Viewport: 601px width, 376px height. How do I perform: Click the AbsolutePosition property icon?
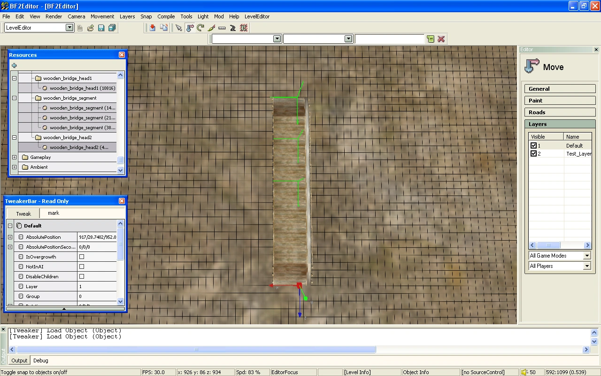(x=21, y=237)
